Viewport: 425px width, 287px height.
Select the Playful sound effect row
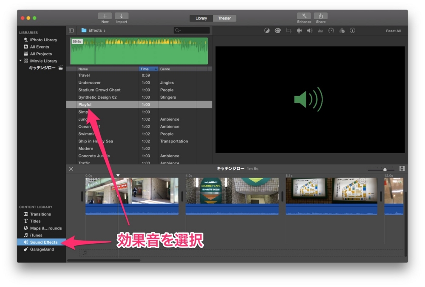[x=139, y=105]
